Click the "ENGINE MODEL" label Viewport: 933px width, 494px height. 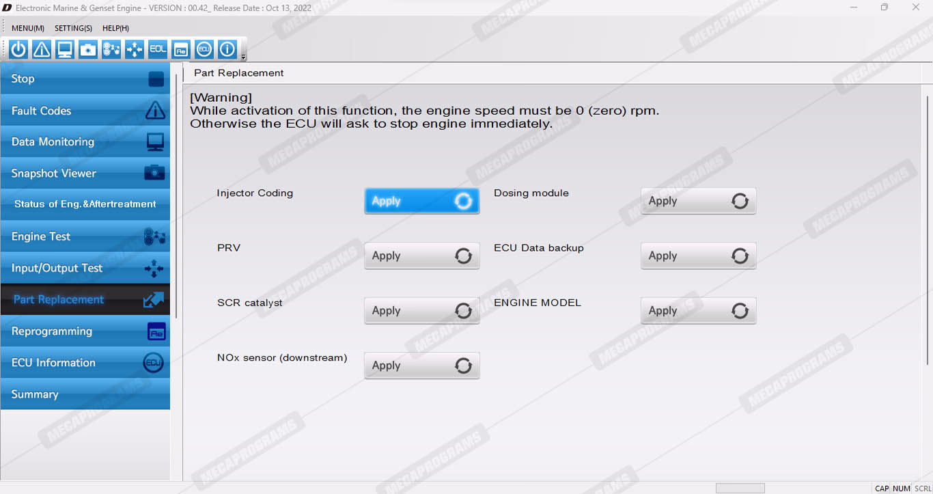(538, 303)
